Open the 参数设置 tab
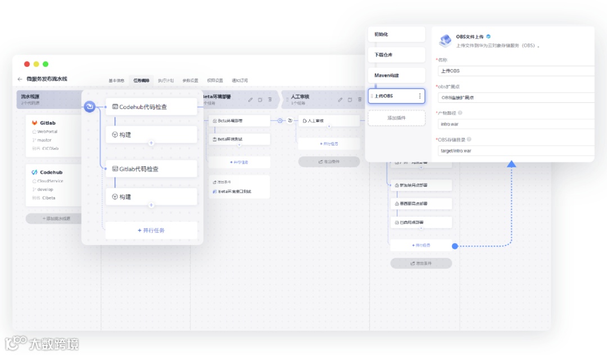The width and height of the screenshot is (607, 355). tap(190, 80)
